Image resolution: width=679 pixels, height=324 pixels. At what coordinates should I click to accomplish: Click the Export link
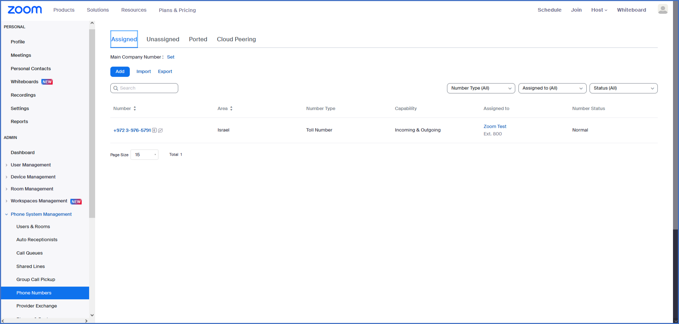pyautogui.click(x=165, y=72)
